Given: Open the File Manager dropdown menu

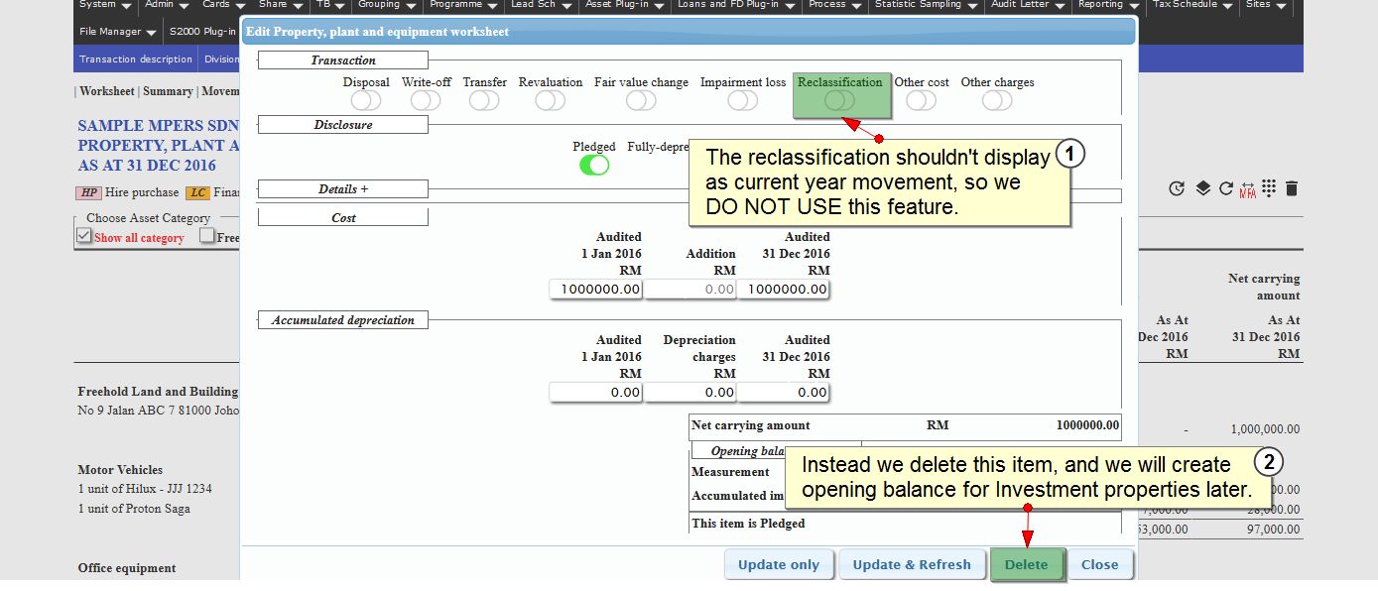Looking at the screenshot, I should pyautogui.click(x=117, y=32).
